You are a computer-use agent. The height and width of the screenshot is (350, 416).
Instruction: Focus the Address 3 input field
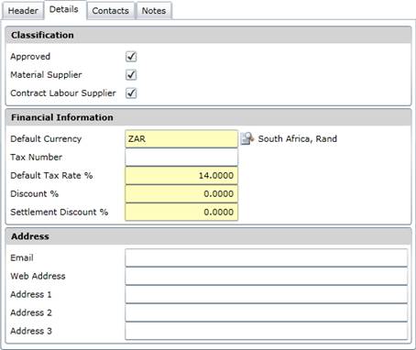tap(267, 331)
